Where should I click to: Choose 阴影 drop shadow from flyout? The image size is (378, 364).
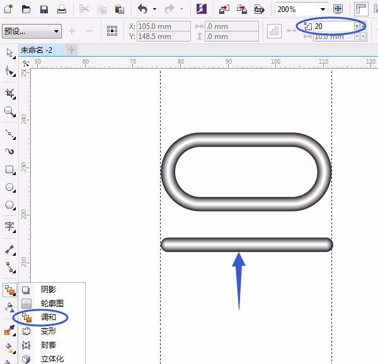52,289
